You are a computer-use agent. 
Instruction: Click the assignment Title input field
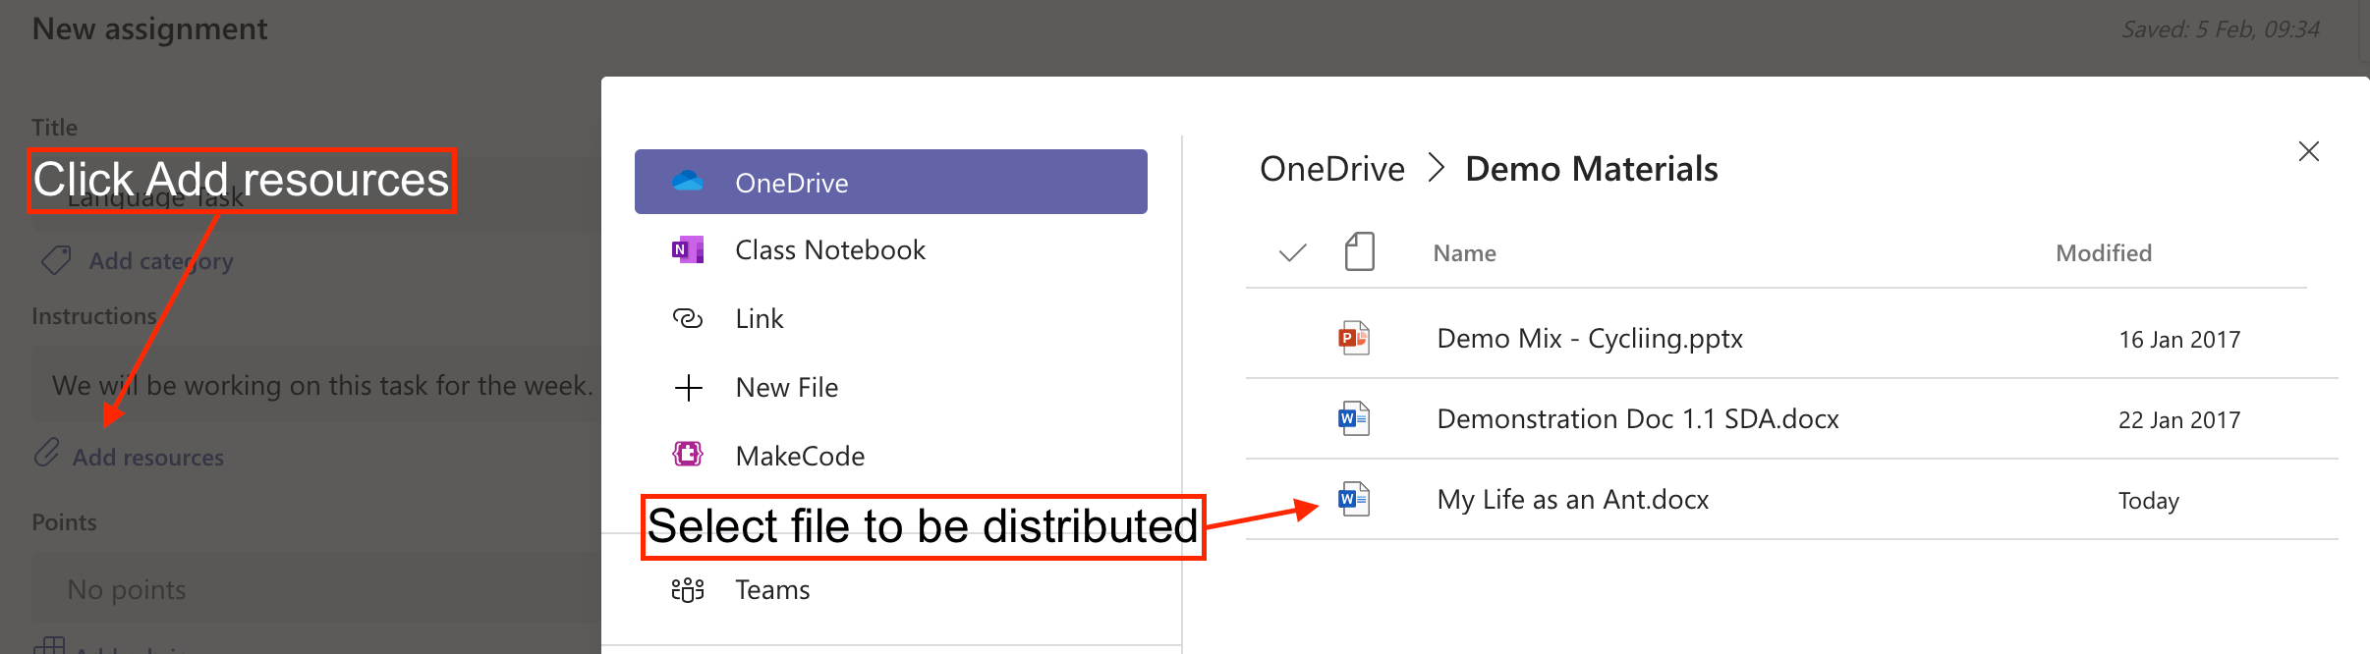tap(316, 194)
